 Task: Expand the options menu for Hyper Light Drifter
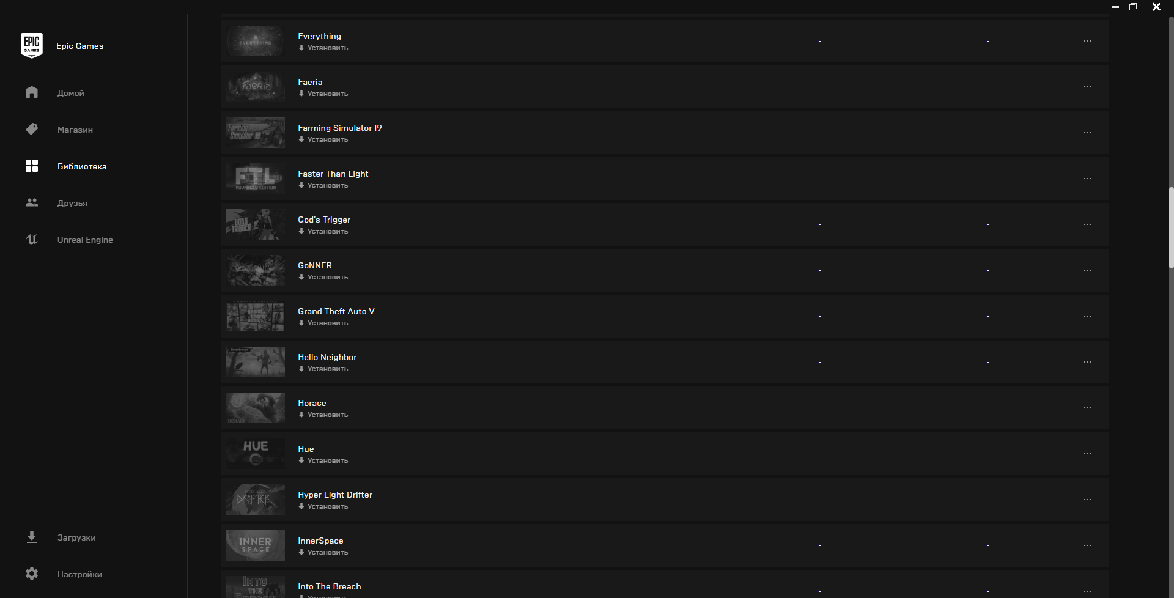1087,500
